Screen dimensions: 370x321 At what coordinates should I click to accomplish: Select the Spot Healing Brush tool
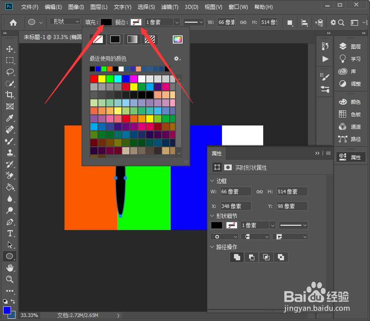pos(10,129)
